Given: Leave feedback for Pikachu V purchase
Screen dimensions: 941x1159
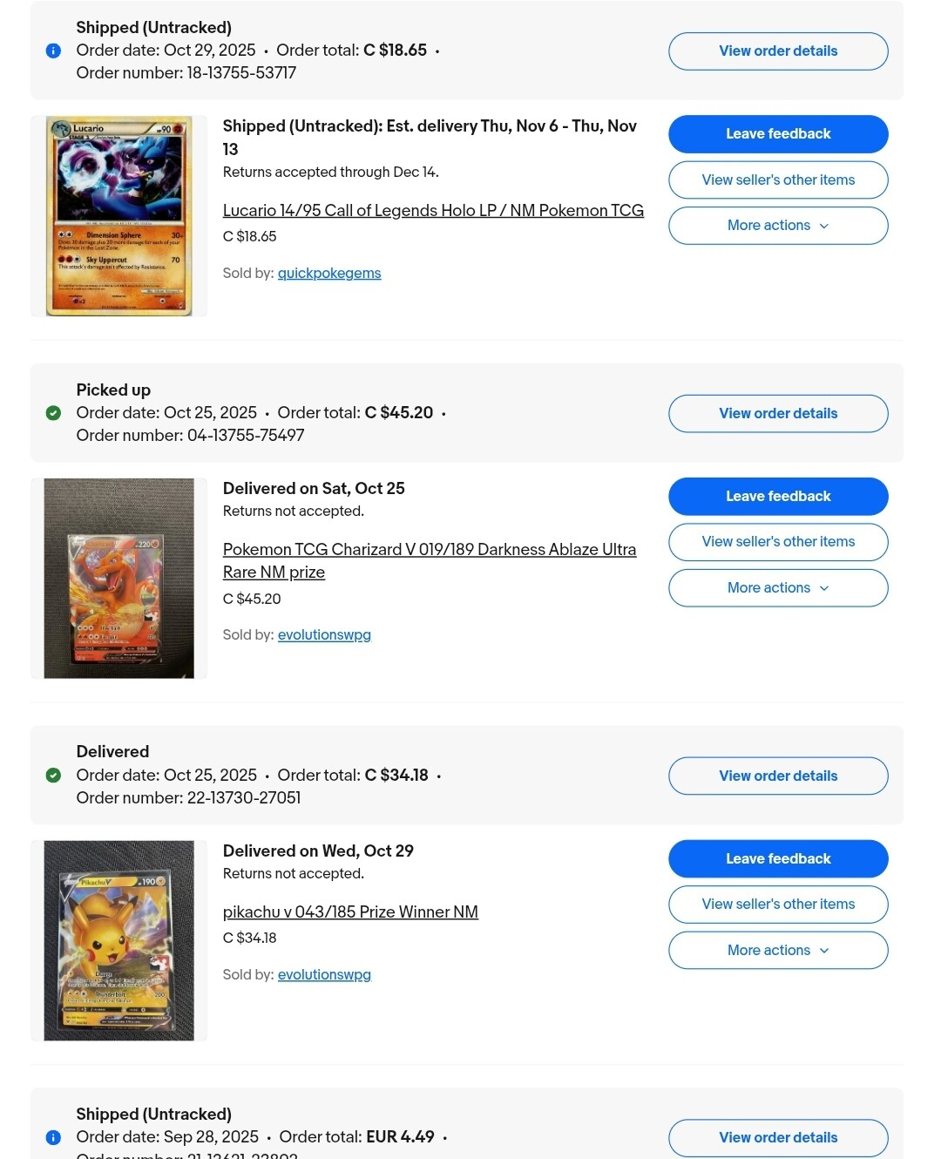Looking at the screenshot, I should tap(778, 859).
